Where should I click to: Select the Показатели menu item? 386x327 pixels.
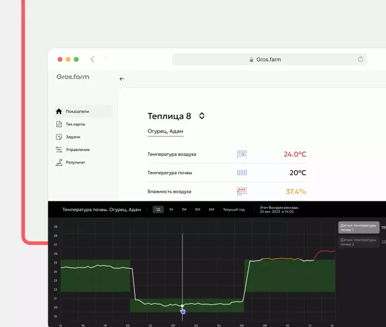coord(83,111)
